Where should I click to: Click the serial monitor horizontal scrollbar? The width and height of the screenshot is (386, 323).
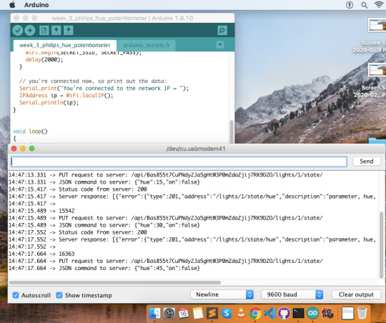point(114,283)
